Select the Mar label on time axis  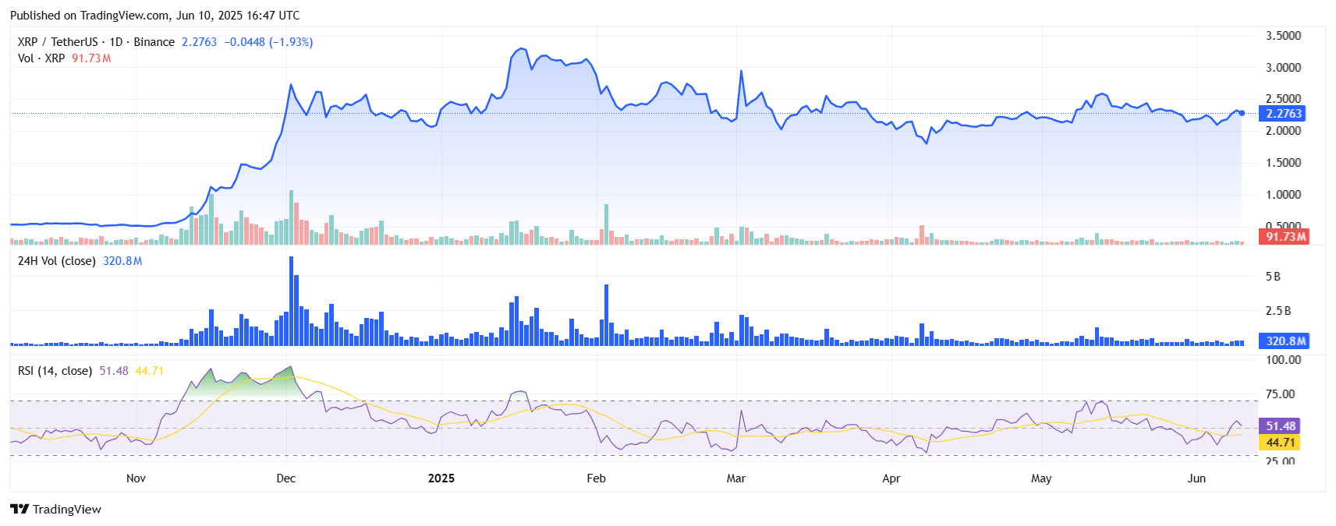pos(736,478)
